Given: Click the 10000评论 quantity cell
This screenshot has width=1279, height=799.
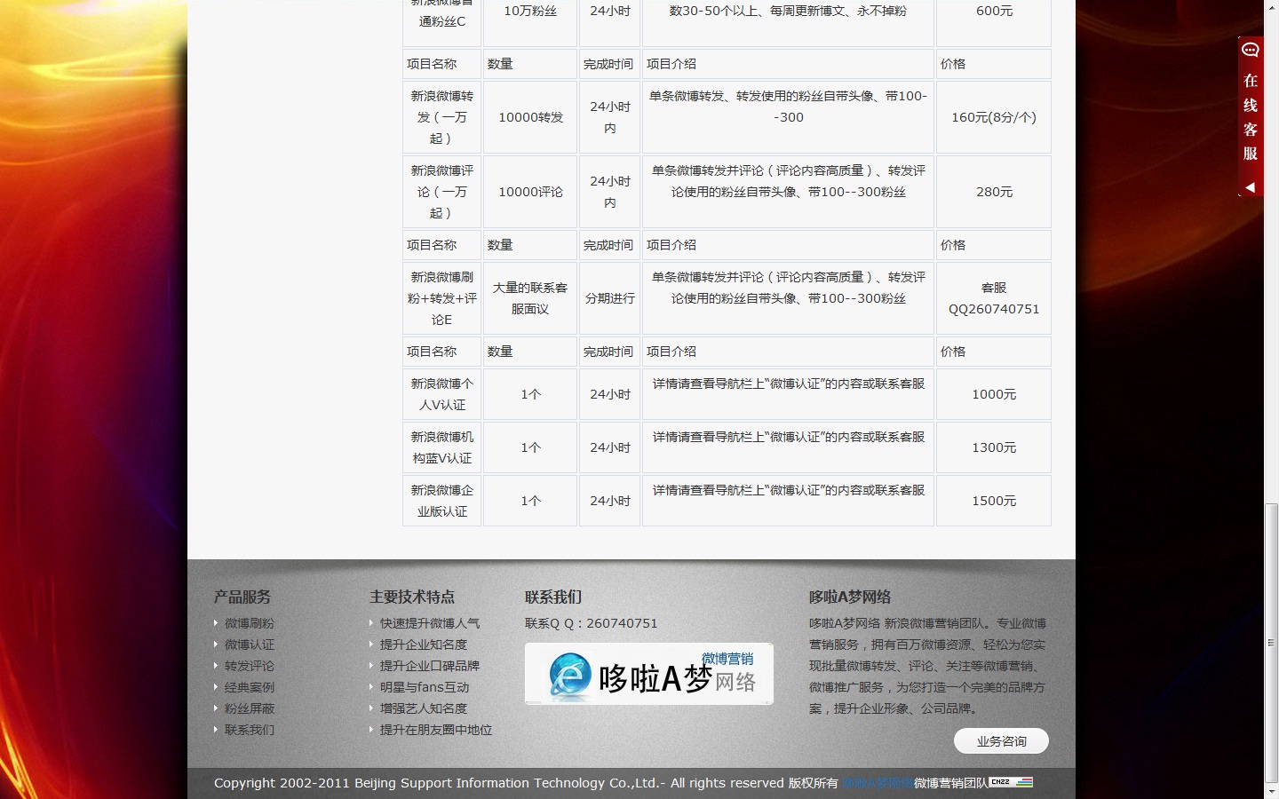Looking at the screenshot, I should click(x=530, y=192).
